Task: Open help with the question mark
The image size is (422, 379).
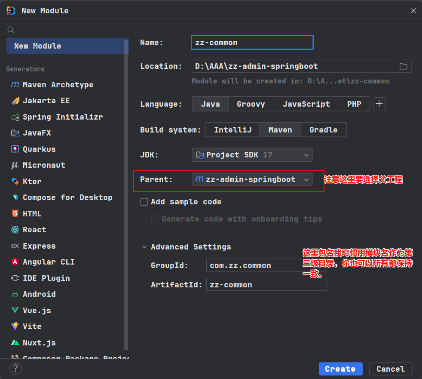Action: [15, 368]
